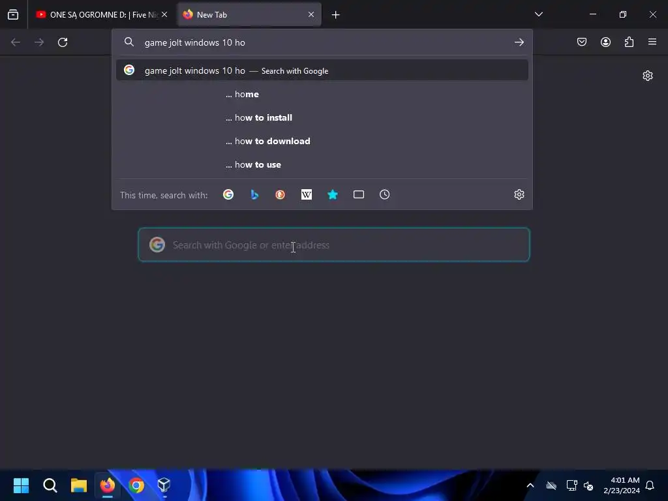Viewport: 668px width, 501px height.
Task: Open VirtualBox cube icon in taskbar
Action: coord(164,485)
